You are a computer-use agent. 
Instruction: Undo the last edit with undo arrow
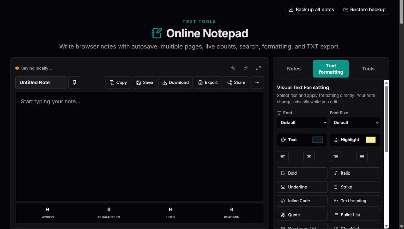pyautogui.click(x=233, y=68)
